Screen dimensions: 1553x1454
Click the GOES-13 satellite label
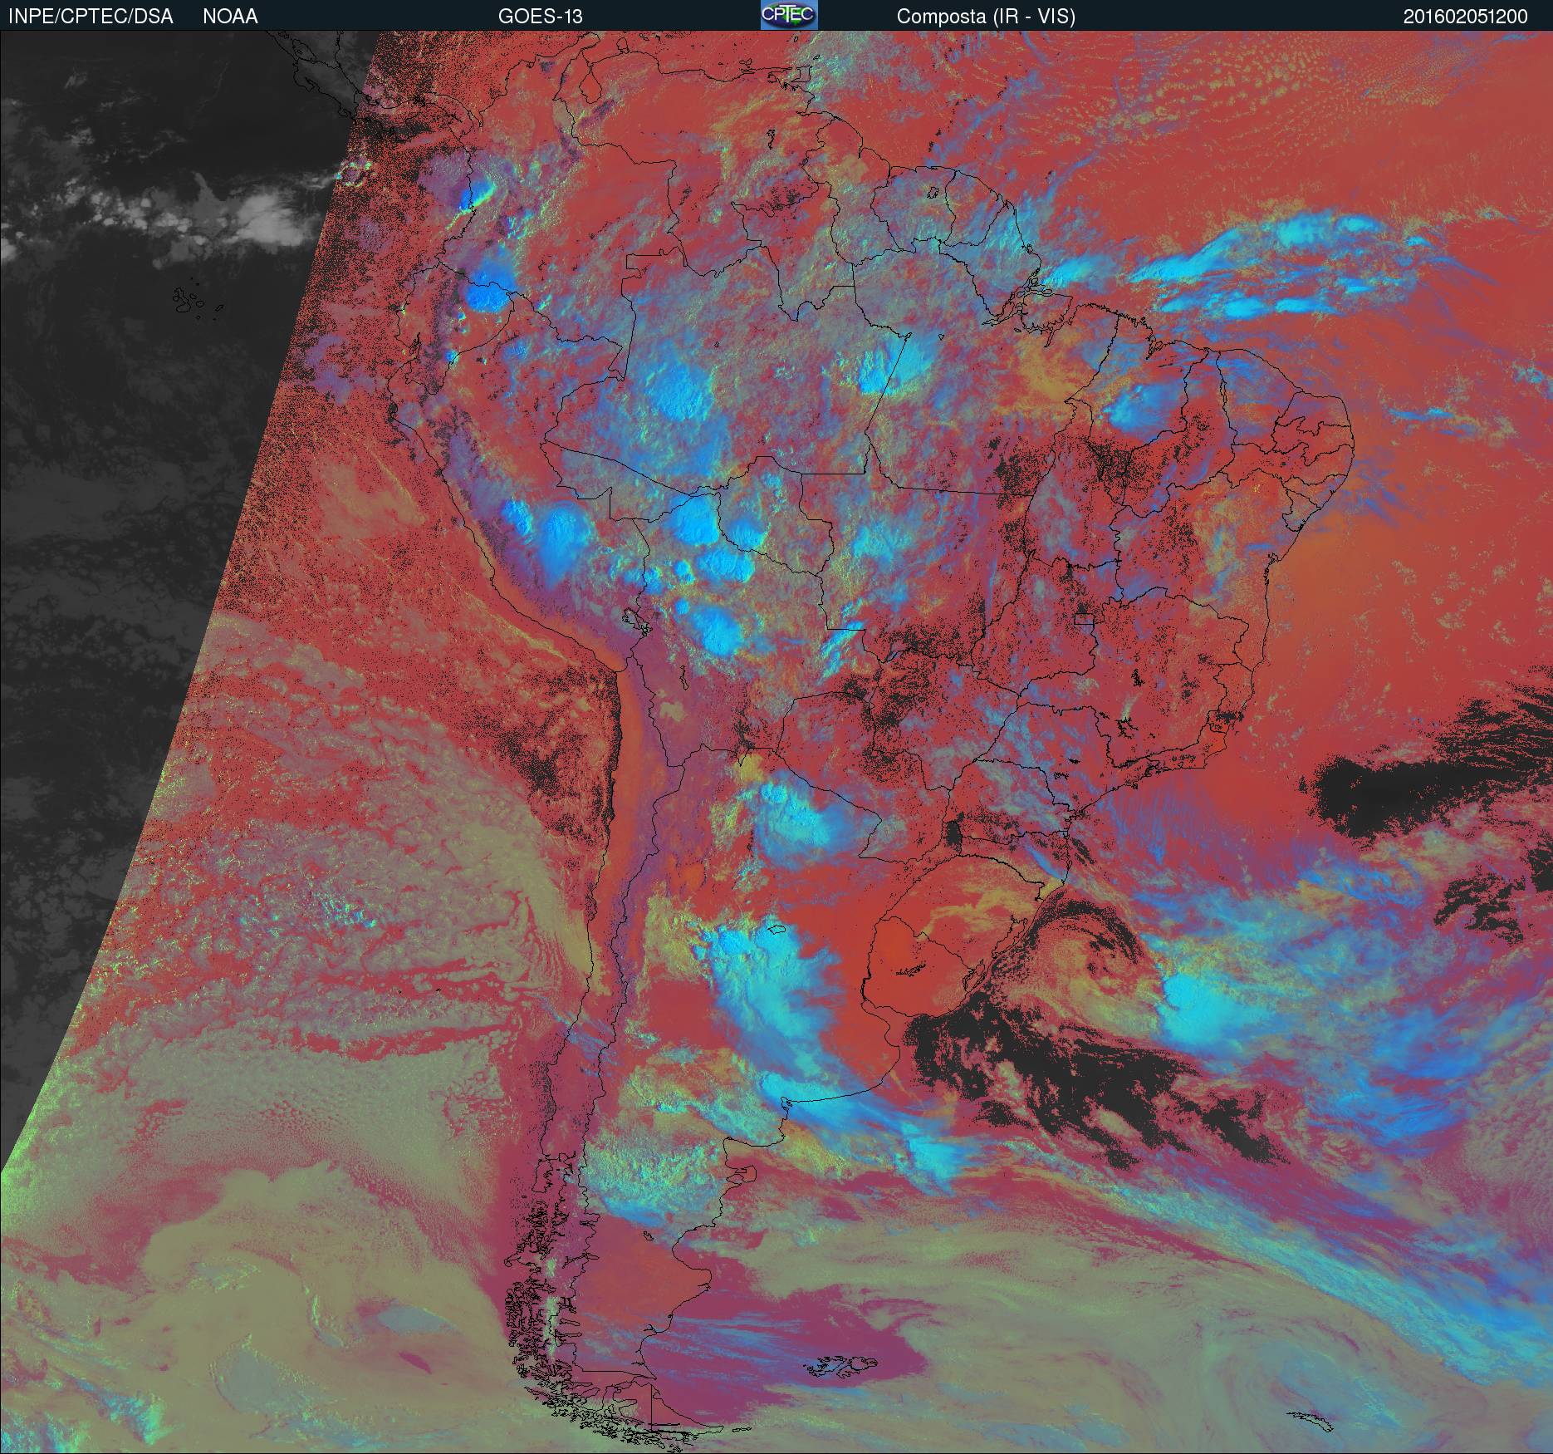pos(540,17)
